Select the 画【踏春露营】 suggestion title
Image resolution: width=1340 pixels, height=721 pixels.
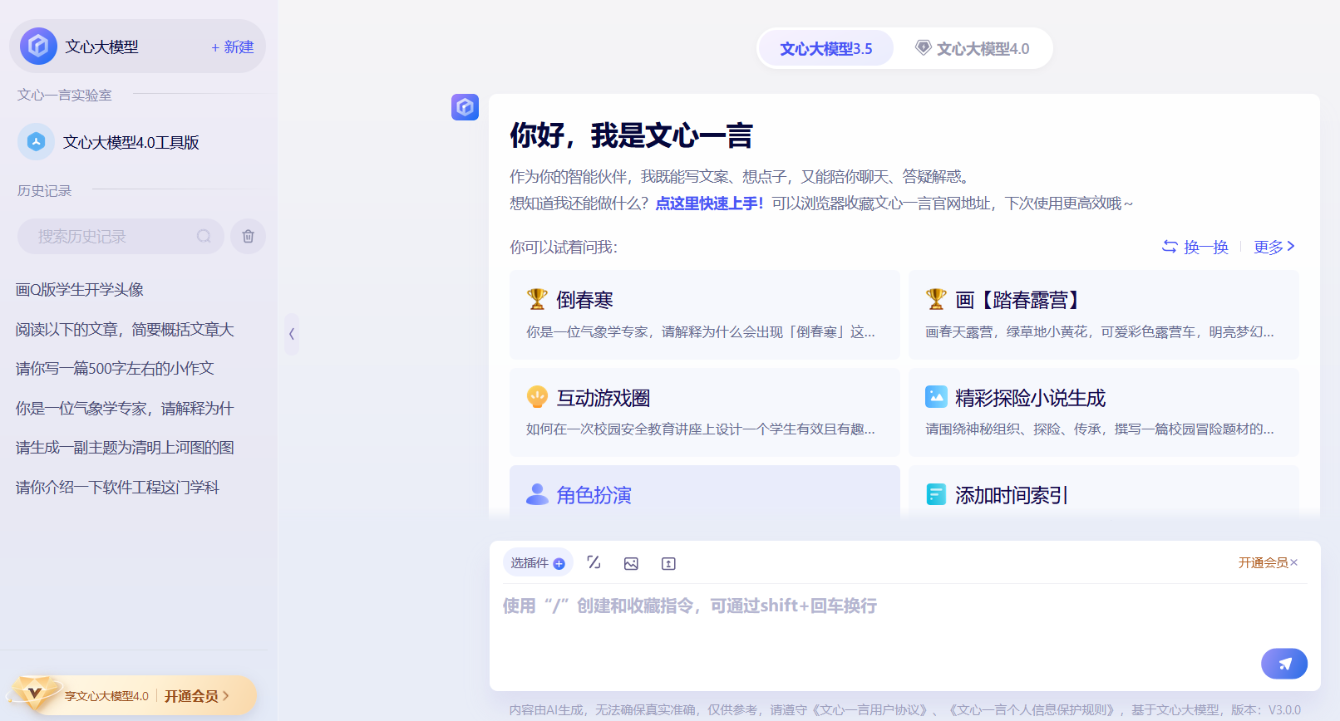pyautogui.click(x=1020, y=300)
